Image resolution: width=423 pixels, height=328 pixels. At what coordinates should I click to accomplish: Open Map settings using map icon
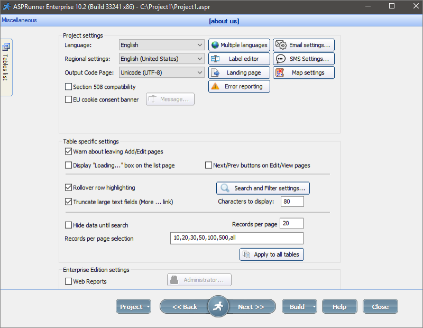[304, 72]
